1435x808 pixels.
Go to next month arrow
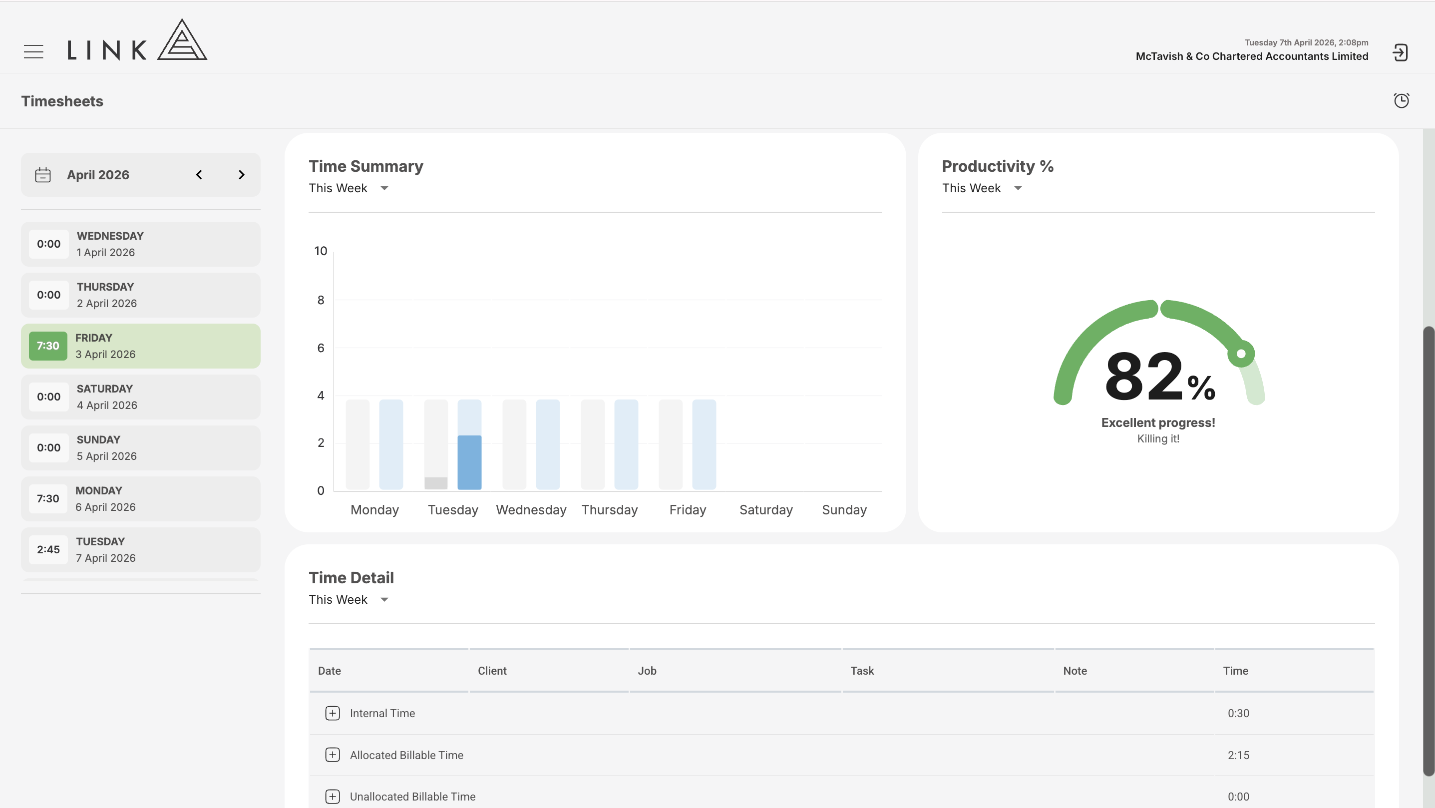(241, 175)
